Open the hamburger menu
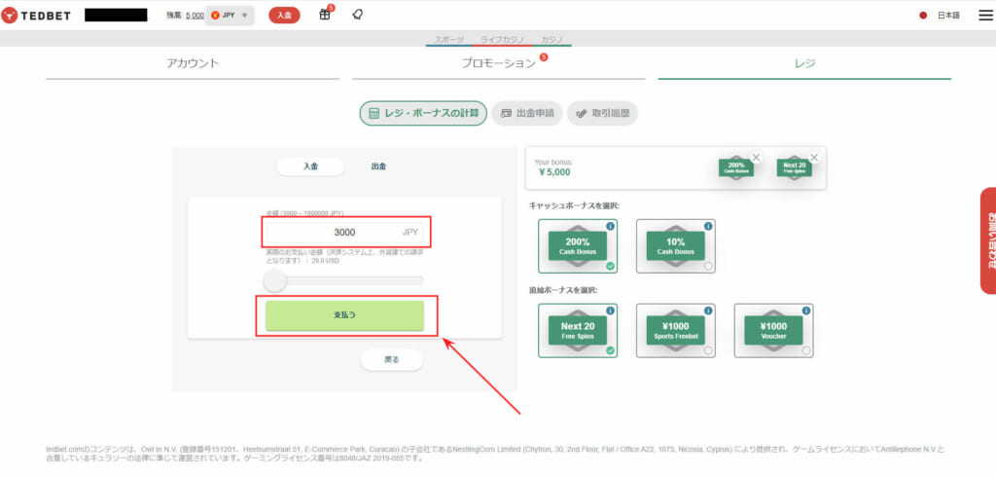Image resolution: width=996 pixels, height=477 pixels. coord(984,16)
